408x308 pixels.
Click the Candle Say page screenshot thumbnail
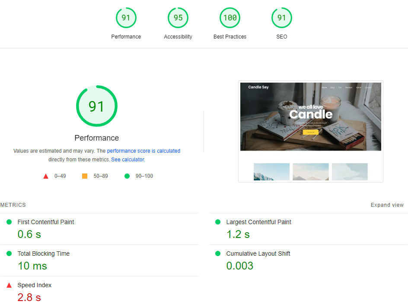tap(310, 131)
